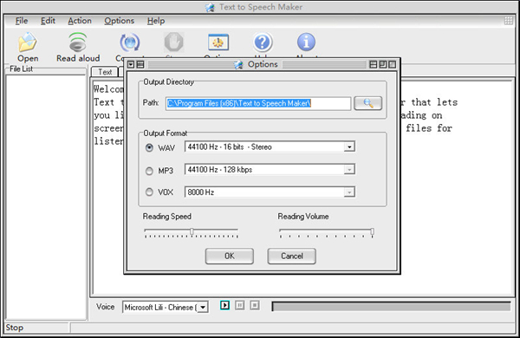Open the Voice selection dropdown

[203, 307]
